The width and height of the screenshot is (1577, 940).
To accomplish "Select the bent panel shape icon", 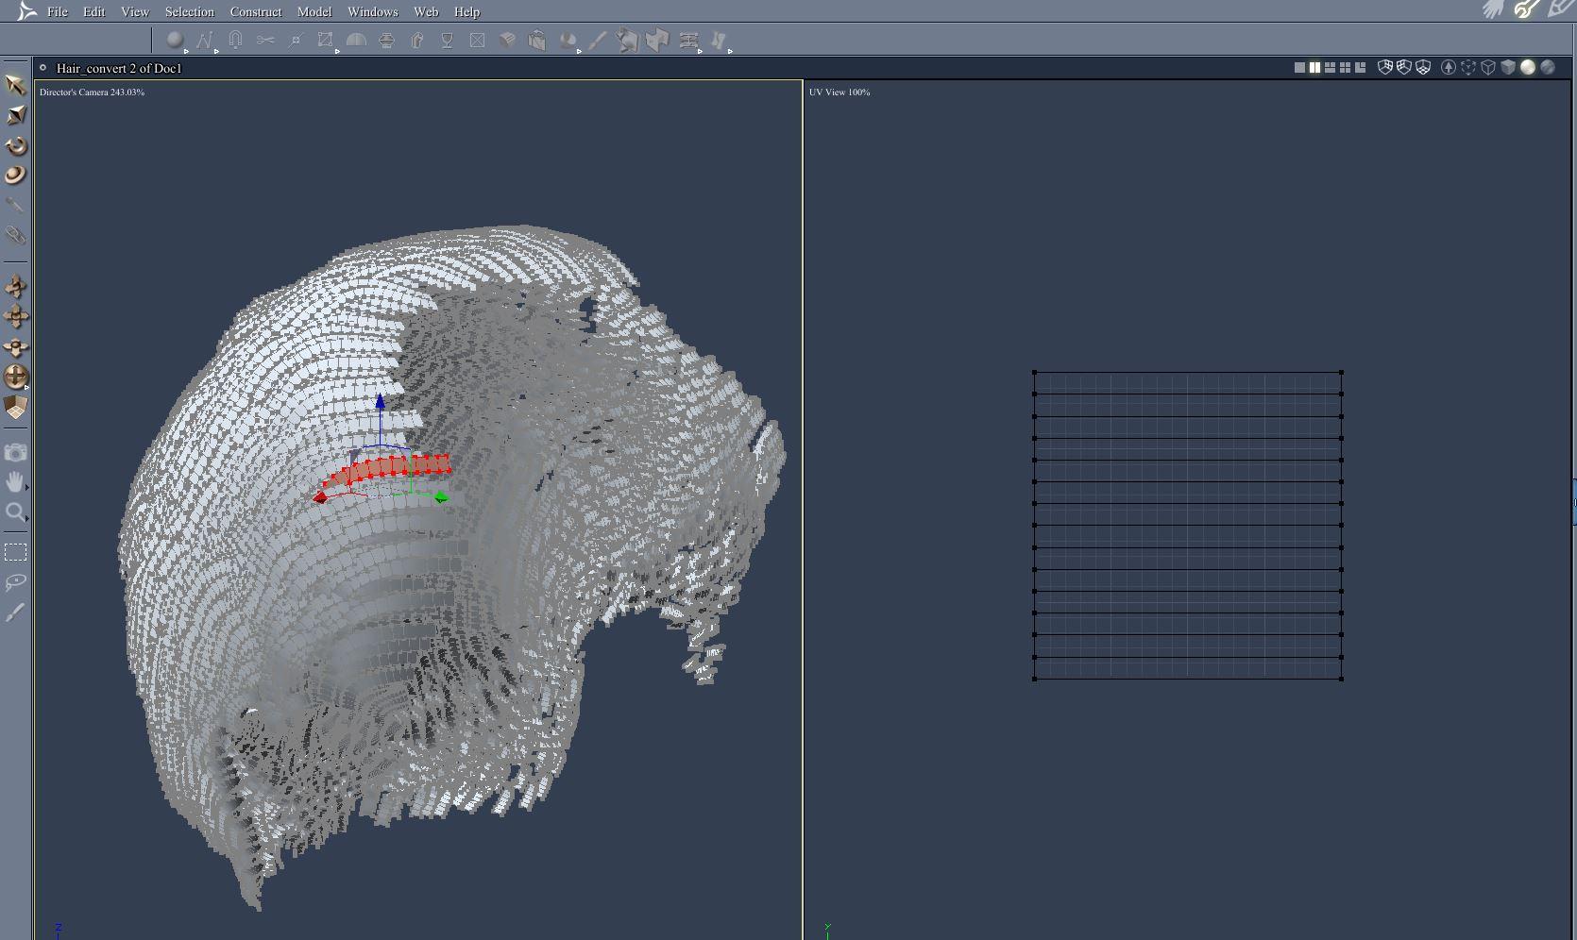I will coord(657,40).
